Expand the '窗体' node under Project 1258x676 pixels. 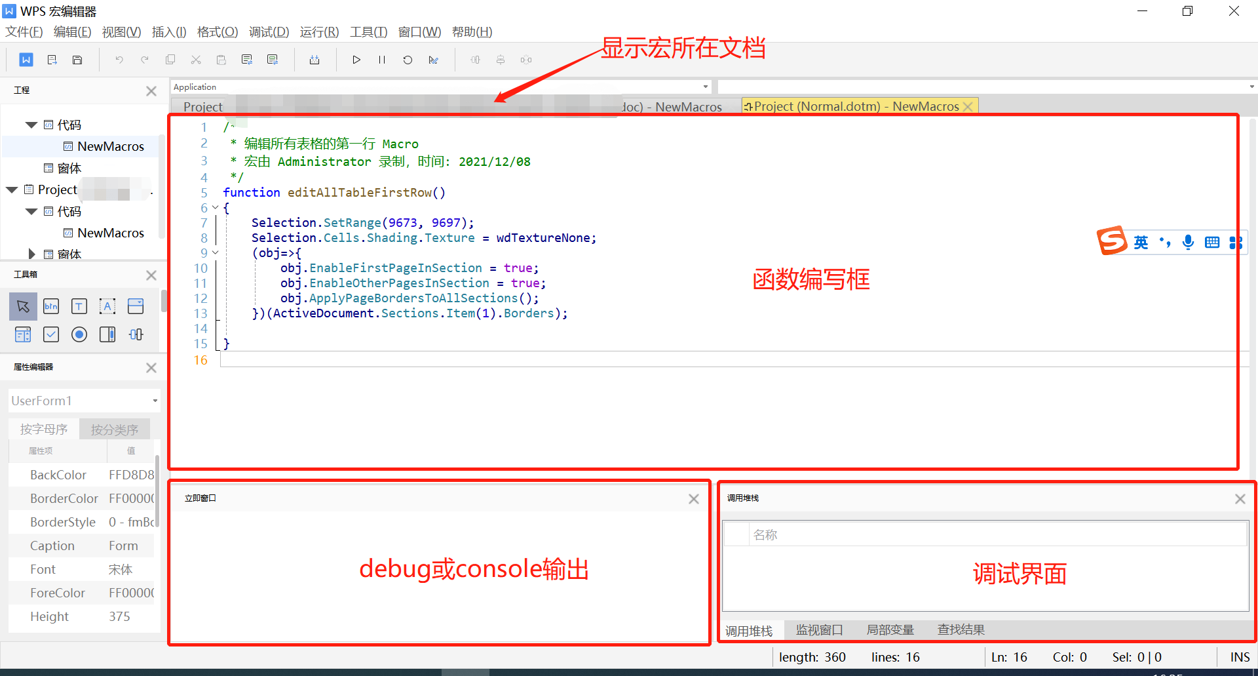(x=31, y=254)
